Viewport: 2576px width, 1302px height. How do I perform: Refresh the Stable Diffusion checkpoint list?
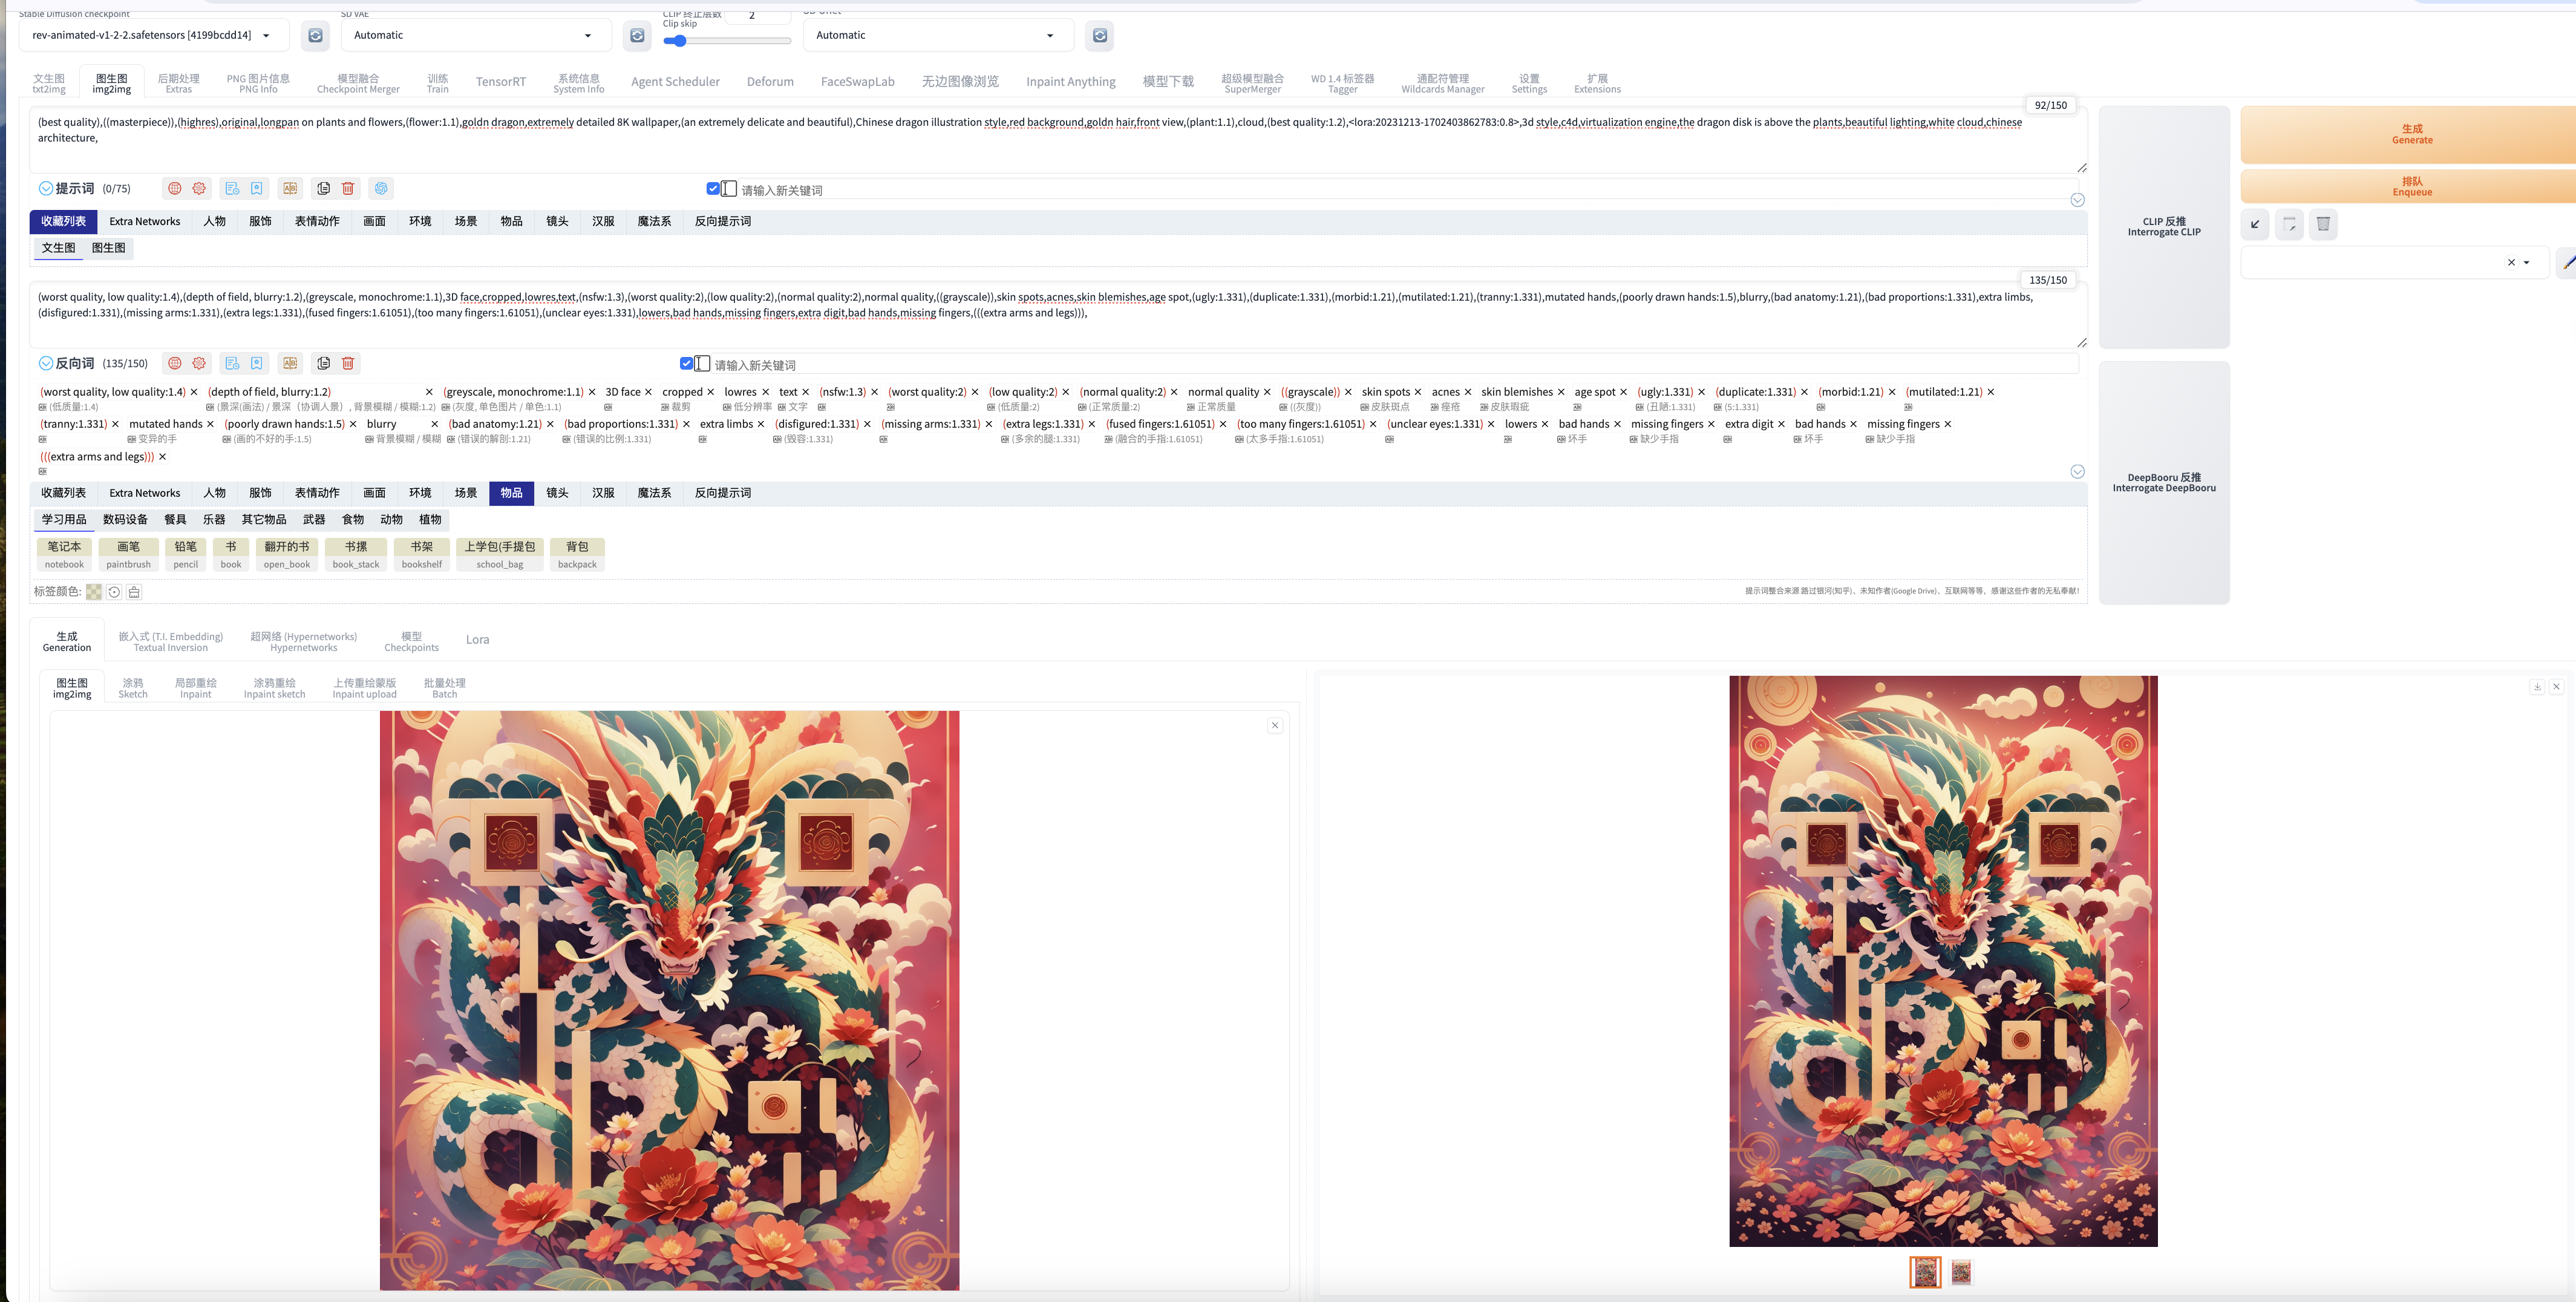click(x=315, y=35)
